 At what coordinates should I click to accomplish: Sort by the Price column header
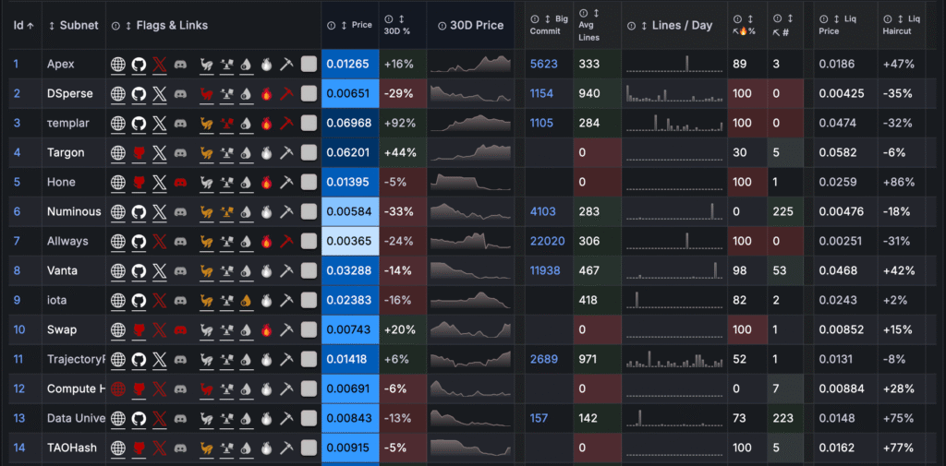tap(359, 26)
